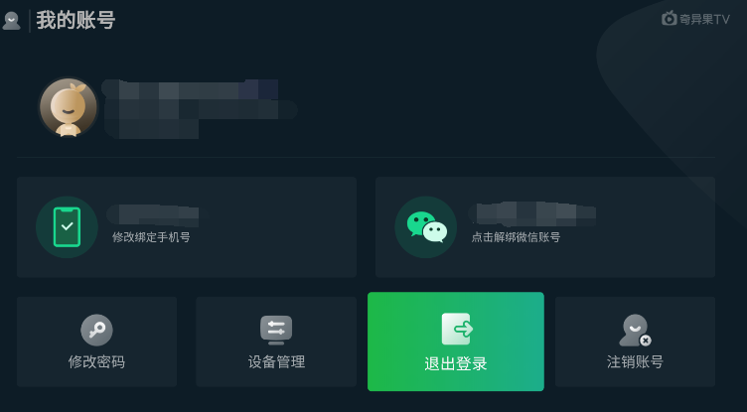This screenshot has height=412, width=747.
Task: Click the blurred bound phone number
Action: point(155,214)
